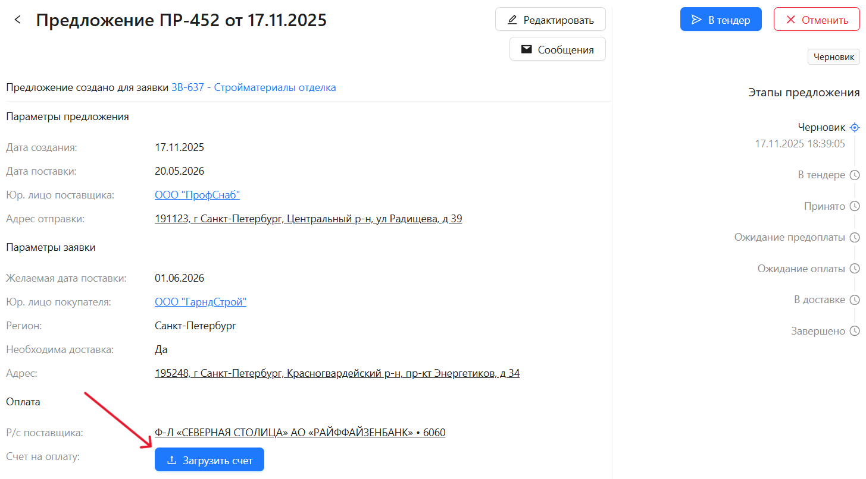Open buyer ООО "ГарндСтрой" link

click(x=200, y=302)
